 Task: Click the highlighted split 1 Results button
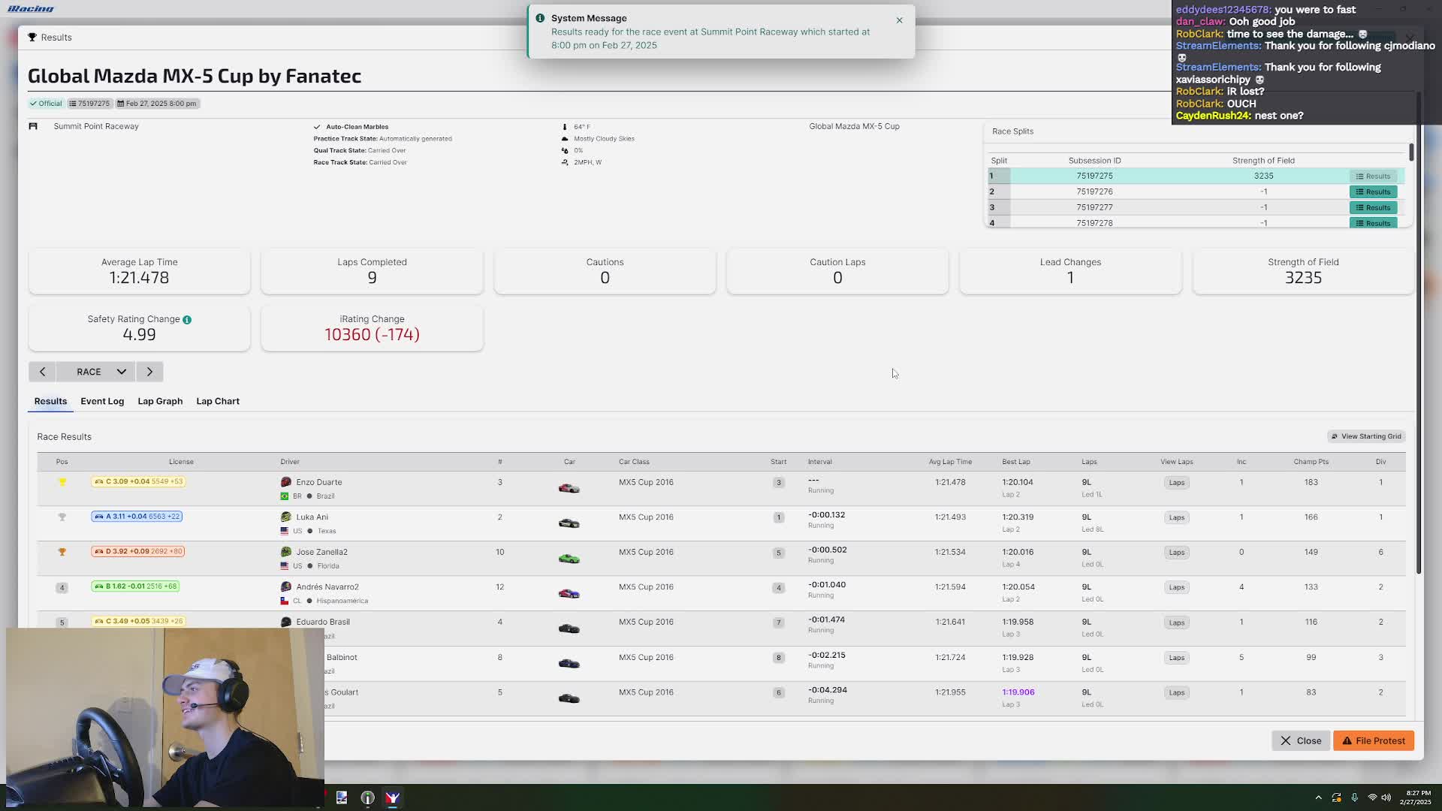pos(1373,176)
